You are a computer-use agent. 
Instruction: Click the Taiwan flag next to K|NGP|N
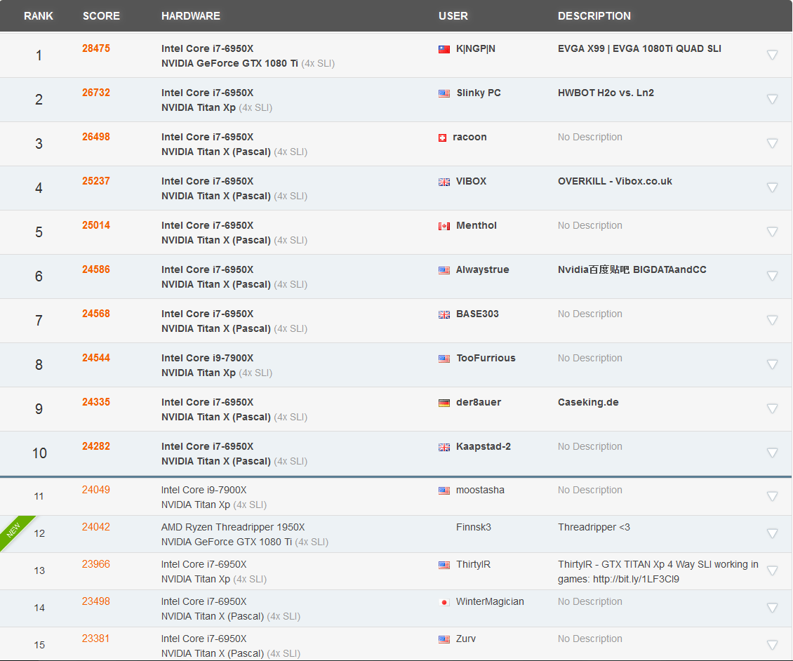444,49
